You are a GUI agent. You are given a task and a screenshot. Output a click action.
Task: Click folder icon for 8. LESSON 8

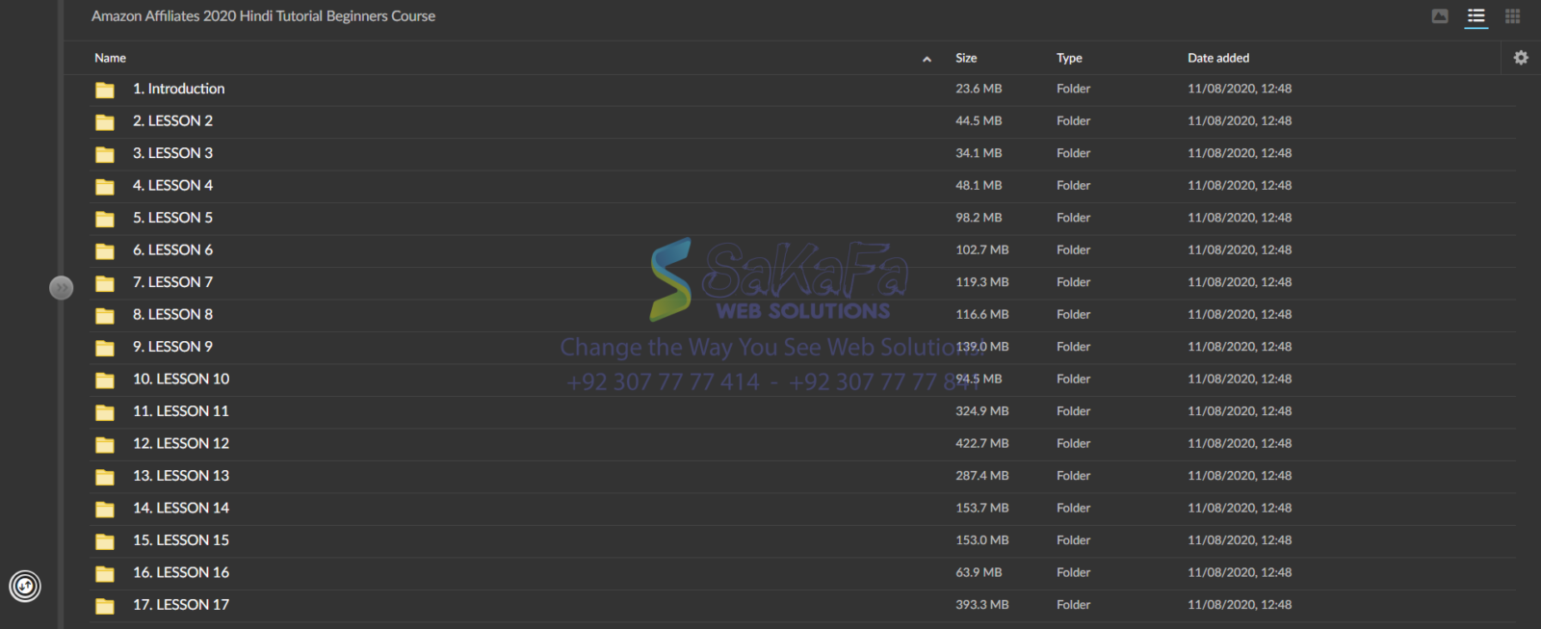[x=105, y=316]
